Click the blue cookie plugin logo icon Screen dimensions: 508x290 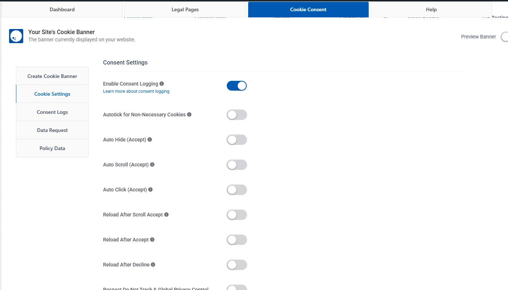tap(16, 36)
